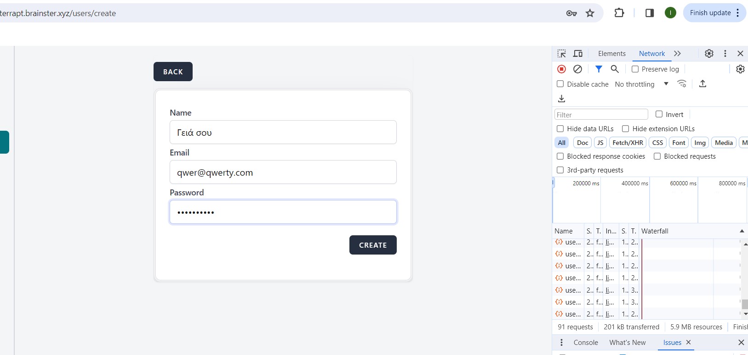The width and height of the screenshot is (748, 355).
Task: Expand more DevTools tabs chevron
Action: pyautogui.click(x=677, y=54)
